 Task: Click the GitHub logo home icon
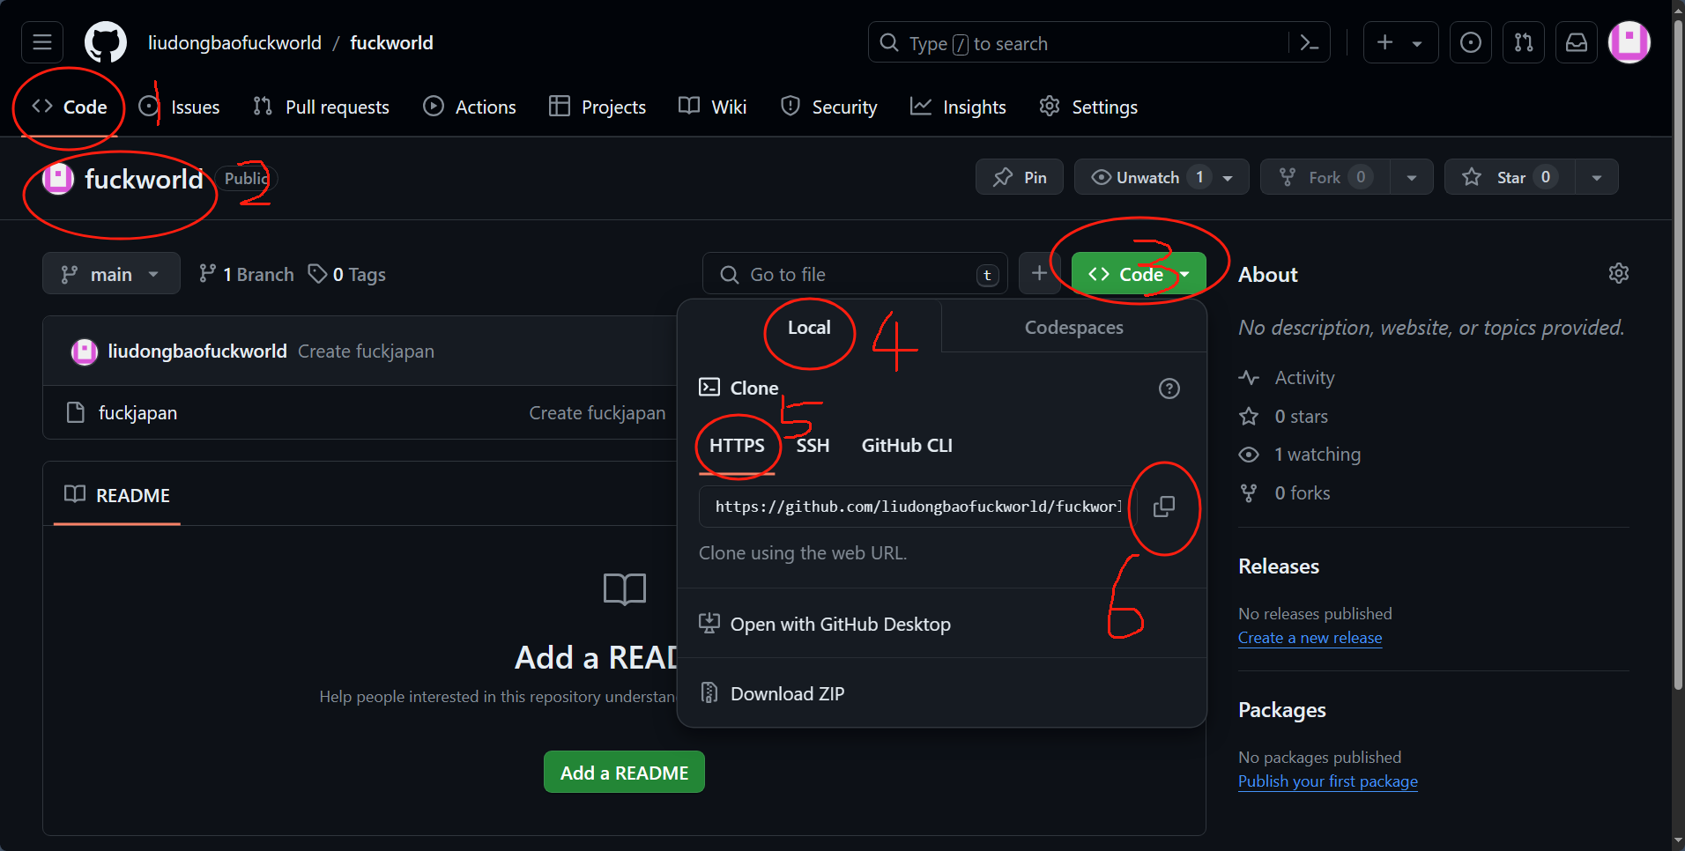pos(106,42)
